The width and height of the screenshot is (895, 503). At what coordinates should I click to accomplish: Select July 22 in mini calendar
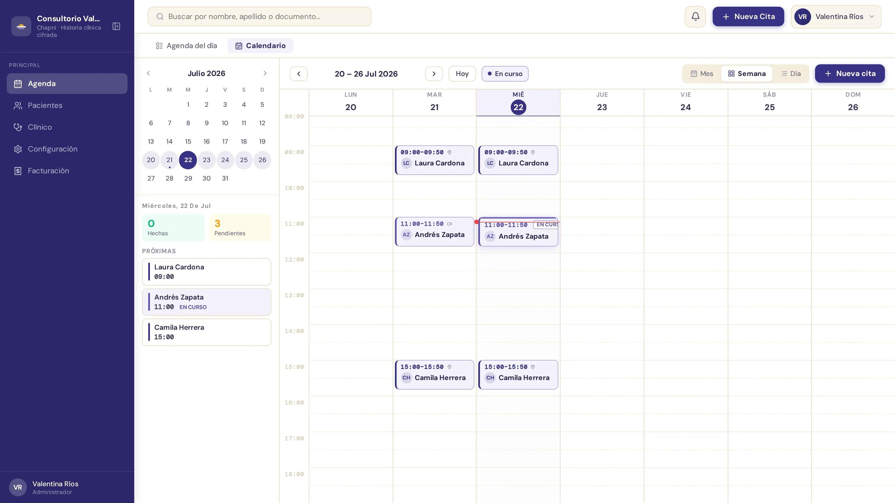click(188, 160)
